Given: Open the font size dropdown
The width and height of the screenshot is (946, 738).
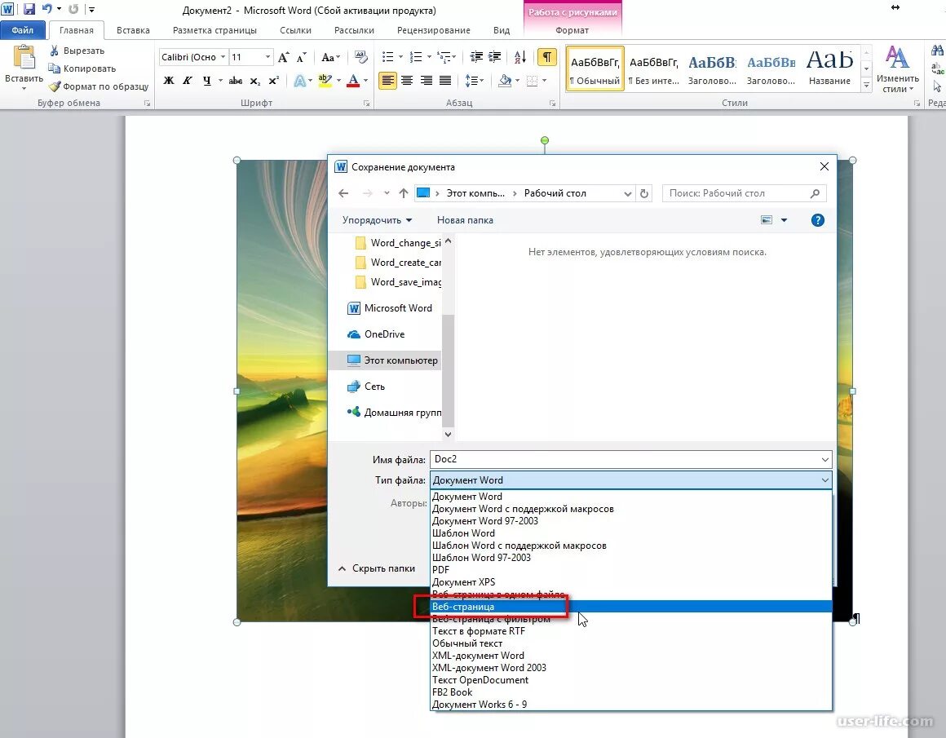Looking at the screenshot, I should (x=267, y=57).
